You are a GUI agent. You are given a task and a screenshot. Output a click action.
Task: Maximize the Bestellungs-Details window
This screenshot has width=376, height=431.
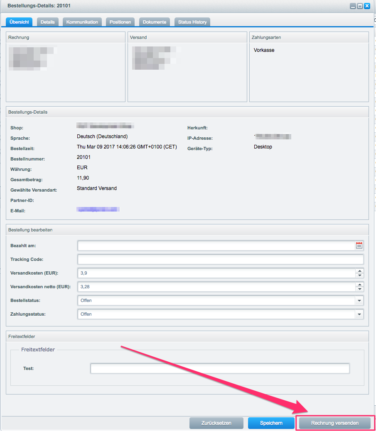point(360,6)
